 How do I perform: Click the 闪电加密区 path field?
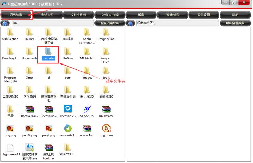point(177,23)
